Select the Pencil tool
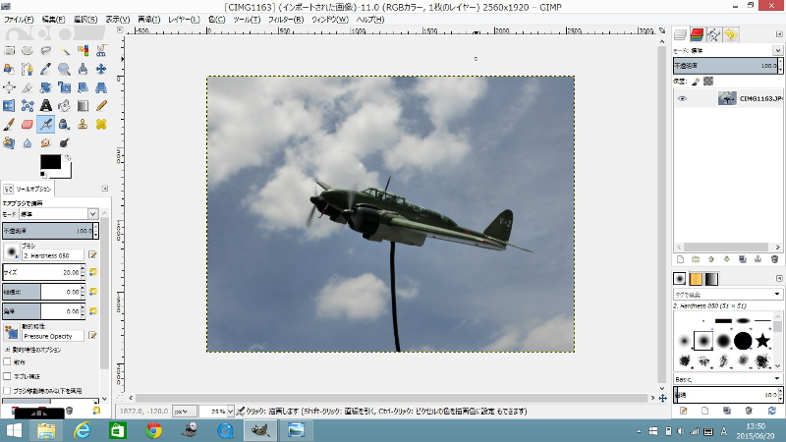The height and width of the screenshot is (442, 786). [100, 106]
